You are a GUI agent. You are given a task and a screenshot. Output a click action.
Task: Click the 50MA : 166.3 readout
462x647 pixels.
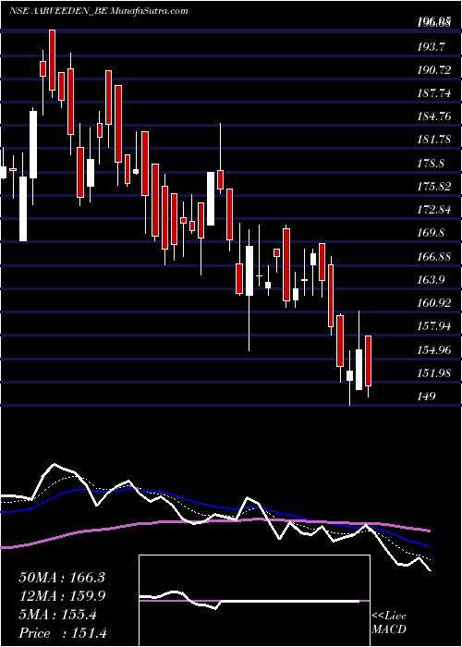click(x=62, y=578)
